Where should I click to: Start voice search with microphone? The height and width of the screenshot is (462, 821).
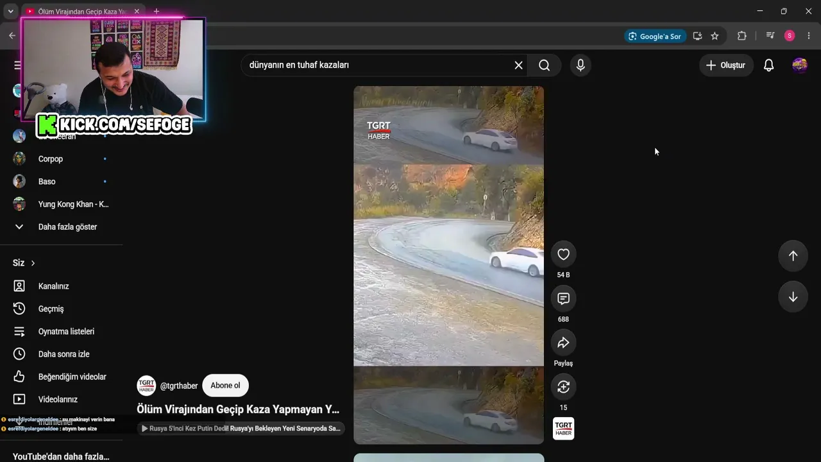point(580,65)
